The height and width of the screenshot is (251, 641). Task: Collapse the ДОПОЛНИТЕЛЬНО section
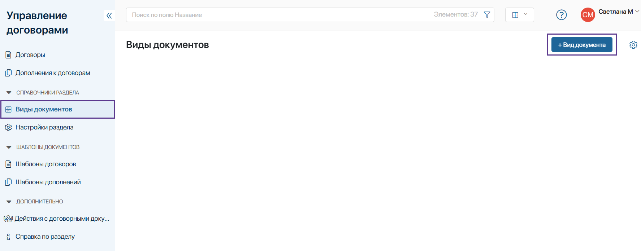click(x=9, y=202)
